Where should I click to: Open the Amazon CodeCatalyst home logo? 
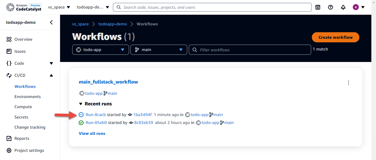(24, 7)
